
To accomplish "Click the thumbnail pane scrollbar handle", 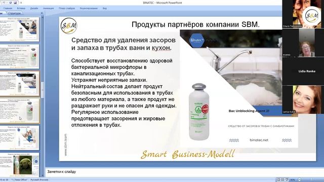I will (43, 90).
